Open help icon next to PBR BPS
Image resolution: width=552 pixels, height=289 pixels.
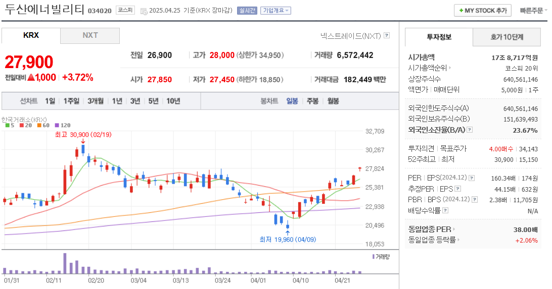475,199
